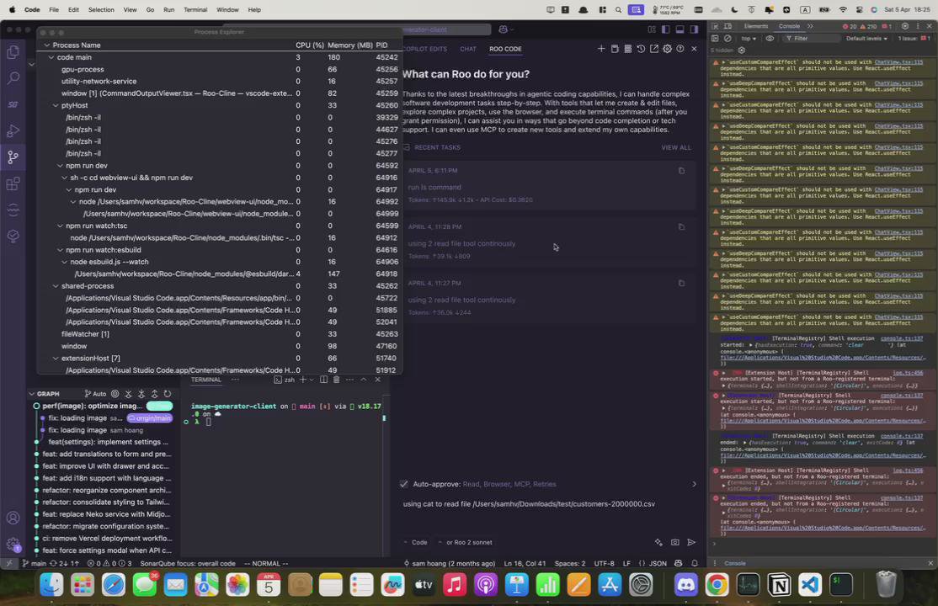
Task: Go to current history item target icon
Action: [x=115, y=394]
